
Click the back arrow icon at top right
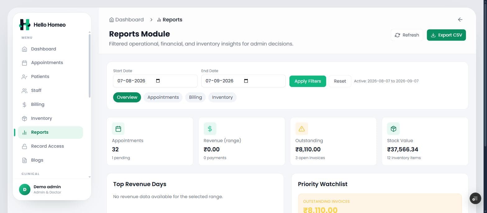pyautogui.click(x=460, y=20)
